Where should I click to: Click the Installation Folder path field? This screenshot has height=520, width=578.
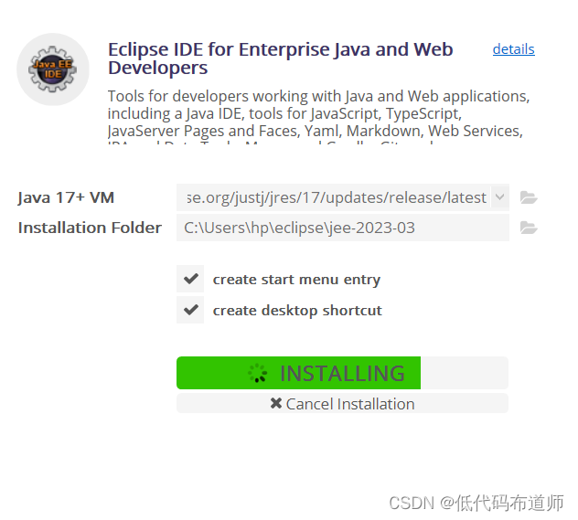coord(342,228)
